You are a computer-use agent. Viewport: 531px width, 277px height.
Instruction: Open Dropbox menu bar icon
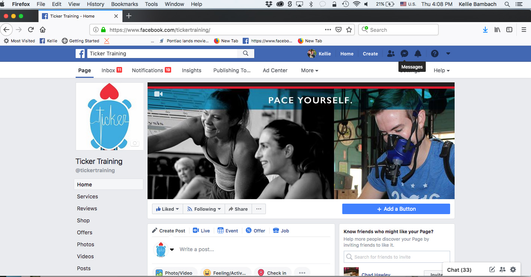(x=268, y=4)
